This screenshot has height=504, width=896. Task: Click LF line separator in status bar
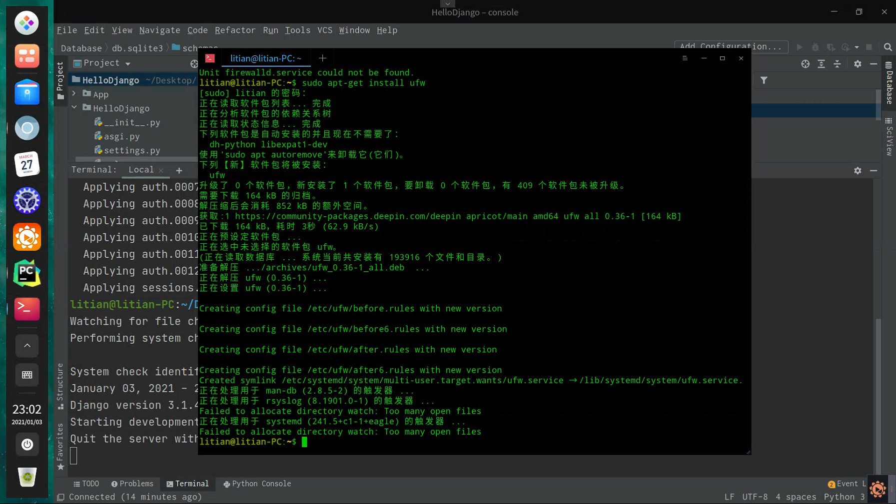pyautogui.click(x=730, y=497)
